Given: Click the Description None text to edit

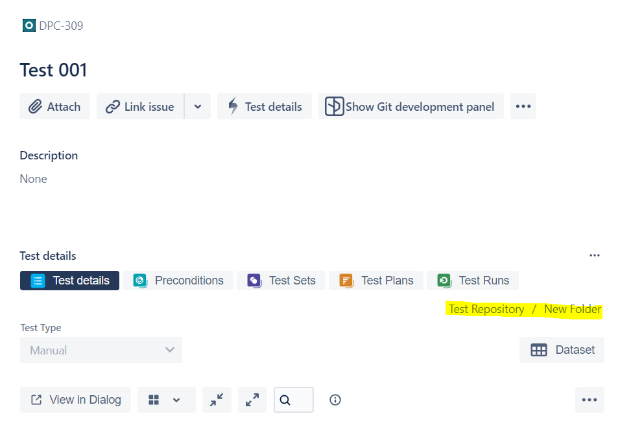Looking at the screenshot, I should pyautogui.click(x=34, y=179).
